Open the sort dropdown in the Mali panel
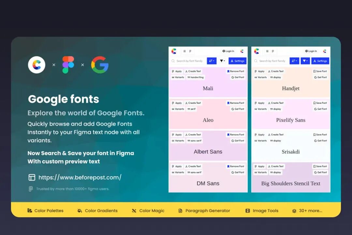The image size is (352, 235). coord(212,61)
